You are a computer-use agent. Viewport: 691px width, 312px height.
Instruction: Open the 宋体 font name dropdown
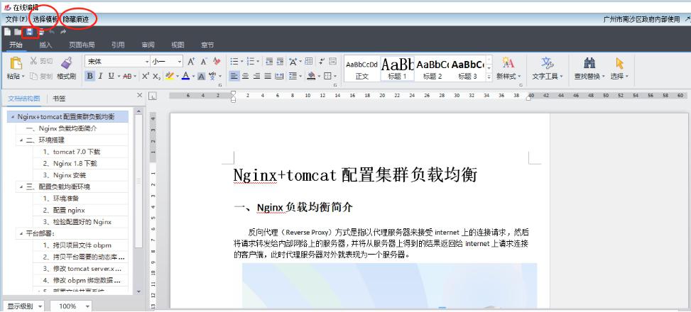[x=147, y=62]
